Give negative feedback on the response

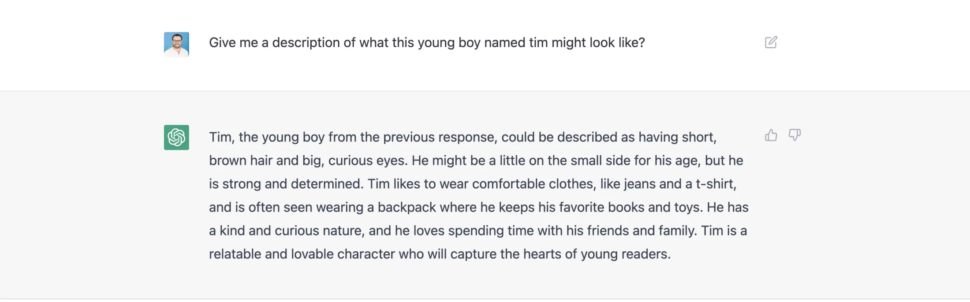(x=795, y=135)
